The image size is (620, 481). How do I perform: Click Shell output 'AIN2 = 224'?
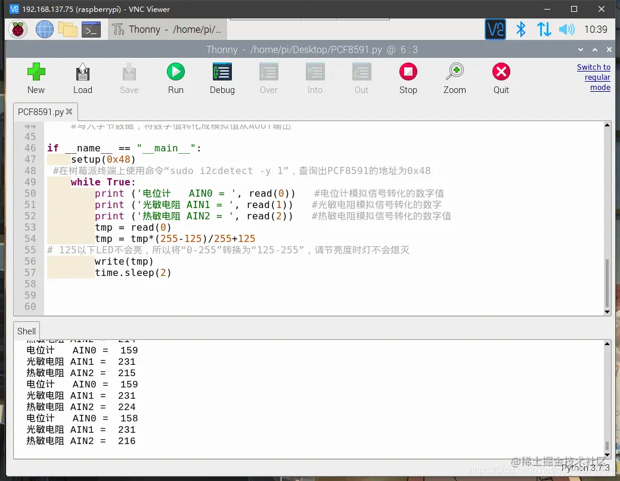pyautogui.click(x=80, y=406)
